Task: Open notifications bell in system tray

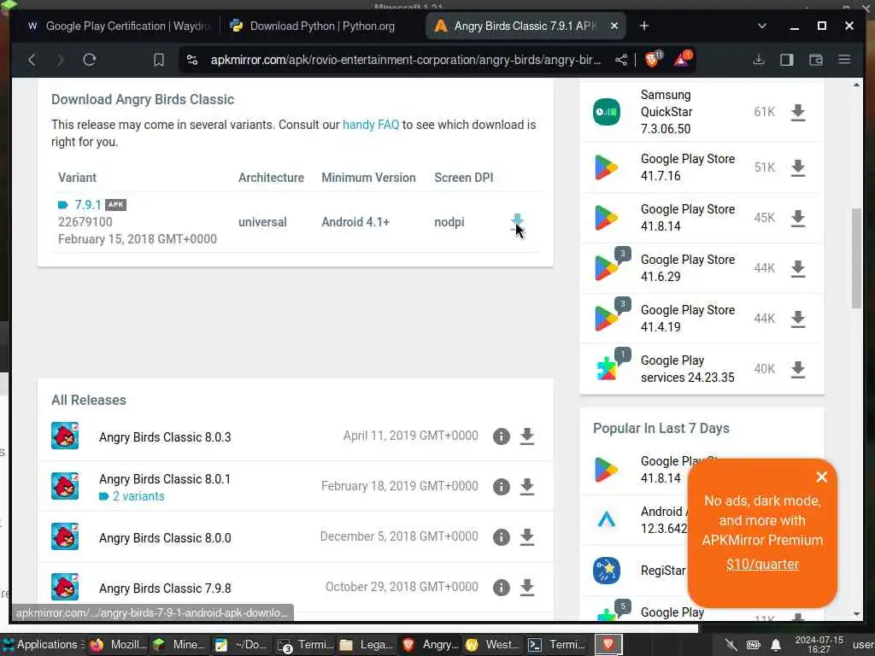Action: 776,646
